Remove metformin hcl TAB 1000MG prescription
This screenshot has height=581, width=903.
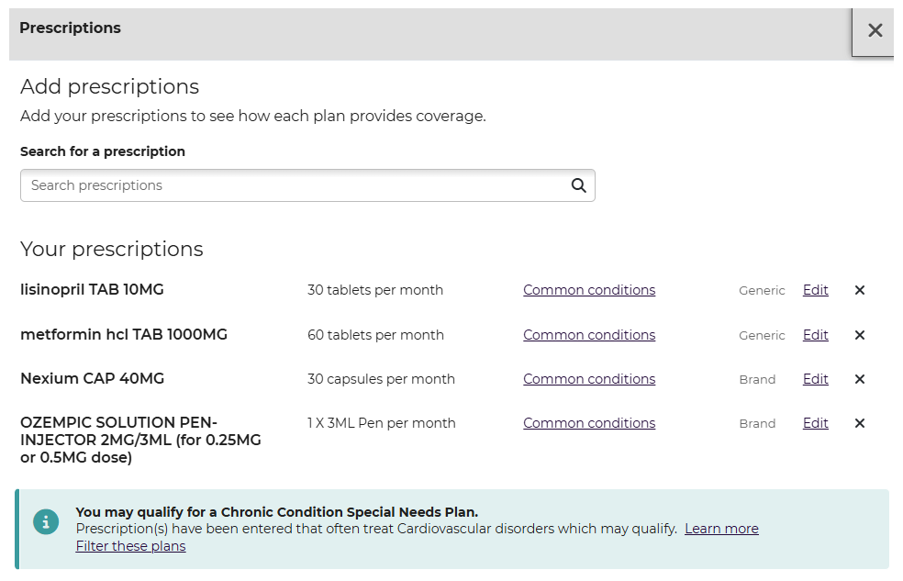(860, 335)
